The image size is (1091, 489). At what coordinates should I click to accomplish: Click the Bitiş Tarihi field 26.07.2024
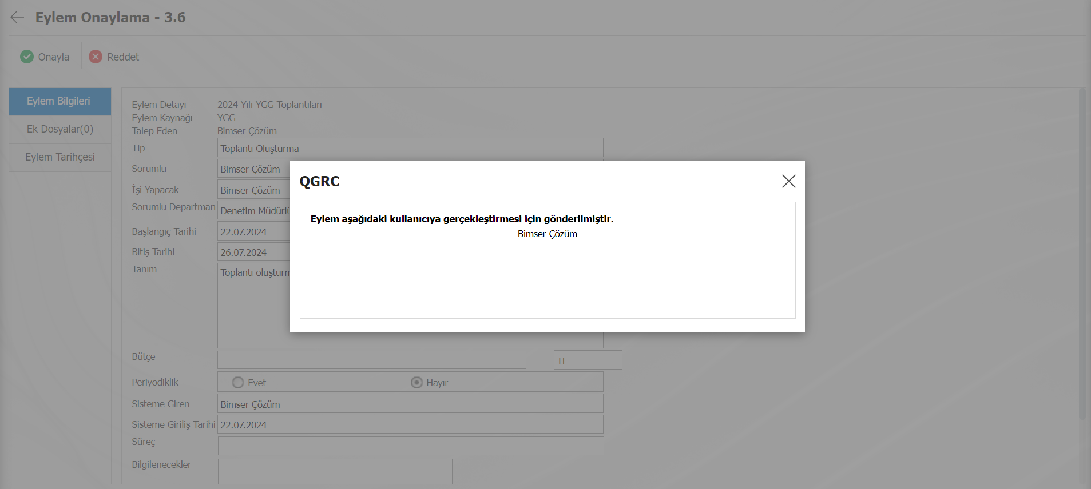253,252
